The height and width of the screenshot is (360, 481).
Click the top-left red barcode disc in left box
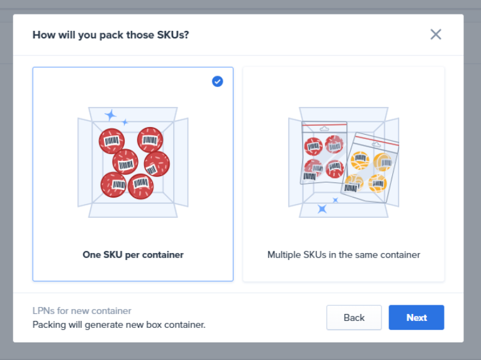[x=111, y=141]
